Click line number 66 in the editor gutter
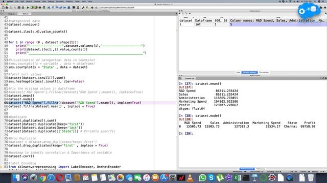327x183 pixels. tap(6, 106)
